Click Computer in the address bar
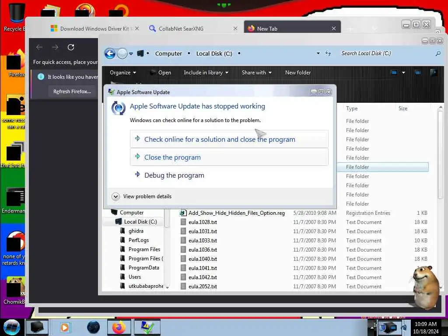 pyautogui.click(x=168, y=53)
